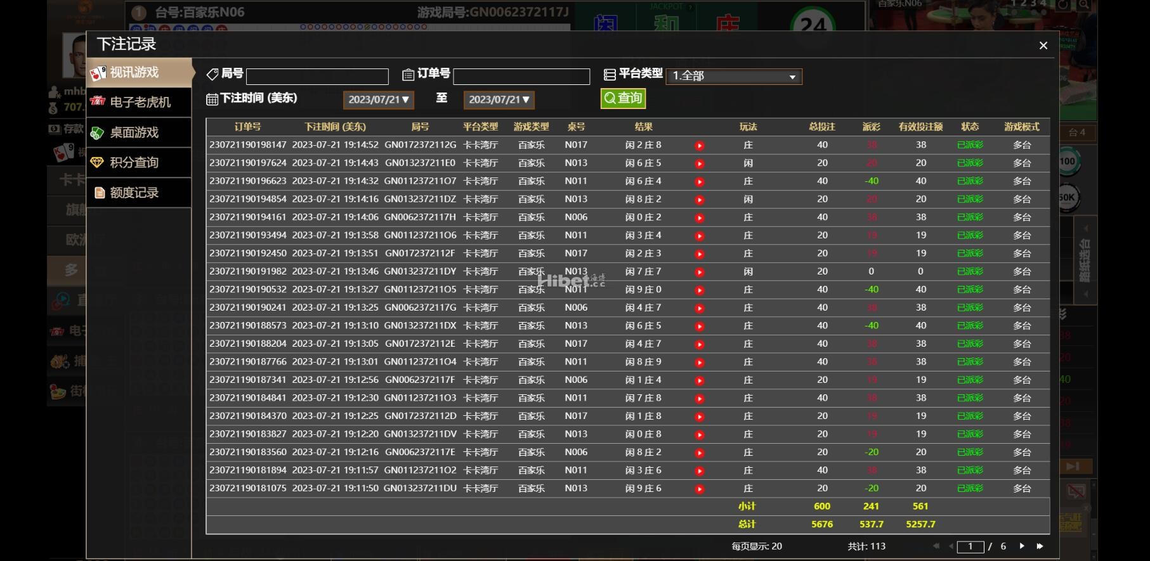Play replay icon for round GN0112372110Z
This screenshot has height=561, width=1150.
(699, 471)
